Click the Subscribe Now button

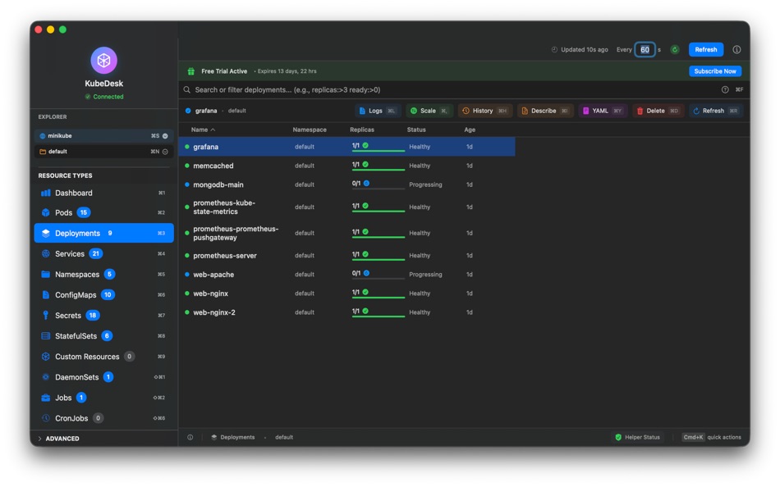[x=715, y=71]
